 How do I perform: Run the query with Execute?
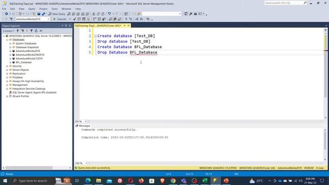[60, 19]
